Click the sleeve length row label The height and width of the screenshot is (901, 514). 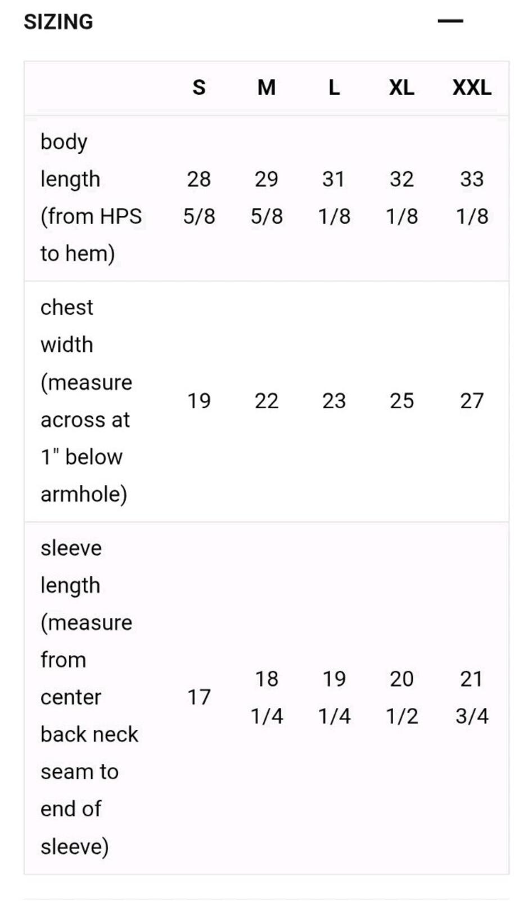[89, 697]
